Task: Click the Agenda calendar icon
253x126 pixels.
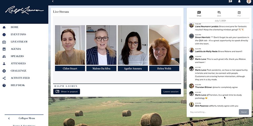Action: coord(4,49)
